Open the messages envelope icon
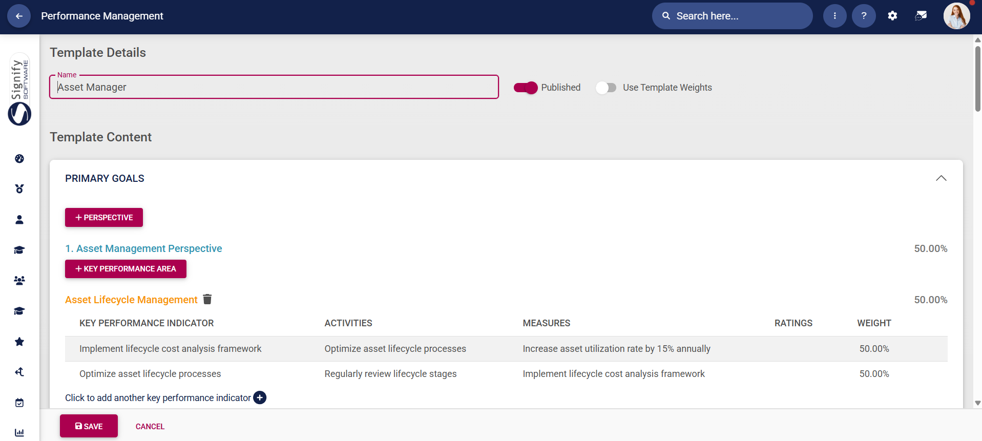 pos(921,16)
